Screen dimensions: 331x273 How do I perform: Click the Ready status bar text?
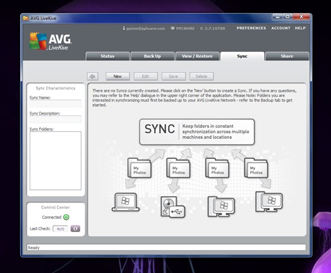pyautogui.click(x=33, y=248)
